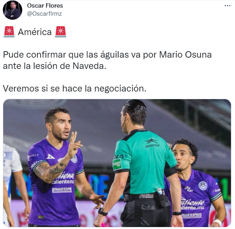Screen dimensions: 235x229
Task: Open the attached match photo
Action: coord(117,163)
